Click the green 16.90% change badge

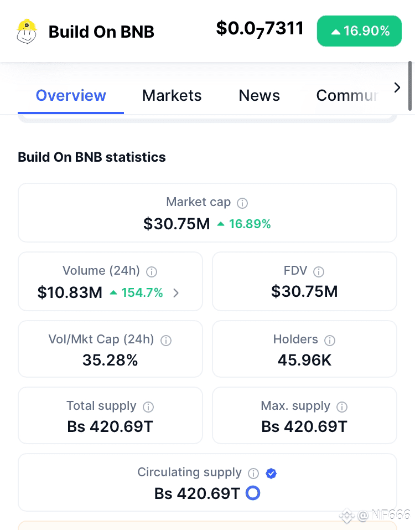pyautogui.click(x=359, y=31)
